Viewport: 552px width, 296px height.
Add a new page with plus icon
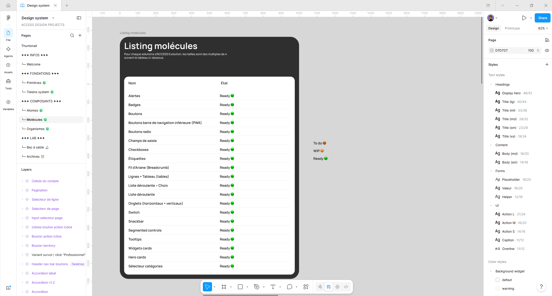coord(80,35)
